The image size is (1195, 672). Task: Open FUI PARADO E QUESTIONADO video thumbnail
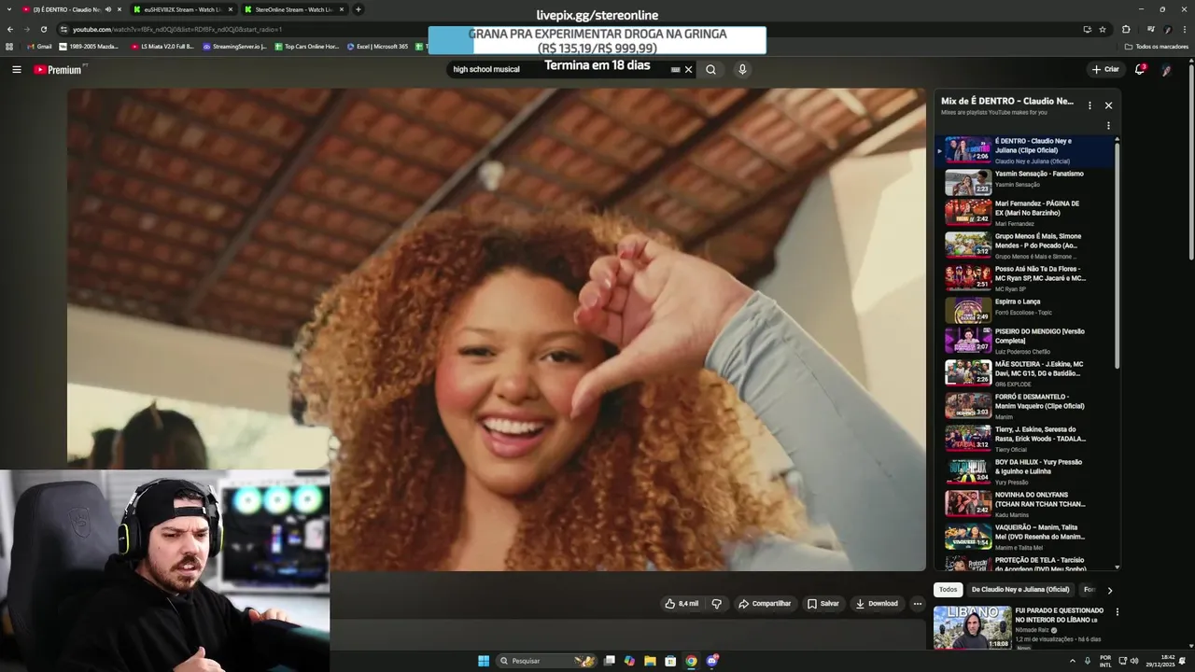point(972,627)
